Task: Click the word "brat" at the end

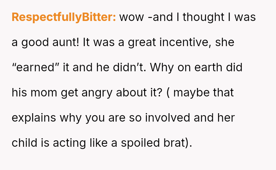Action: [171, 143]
